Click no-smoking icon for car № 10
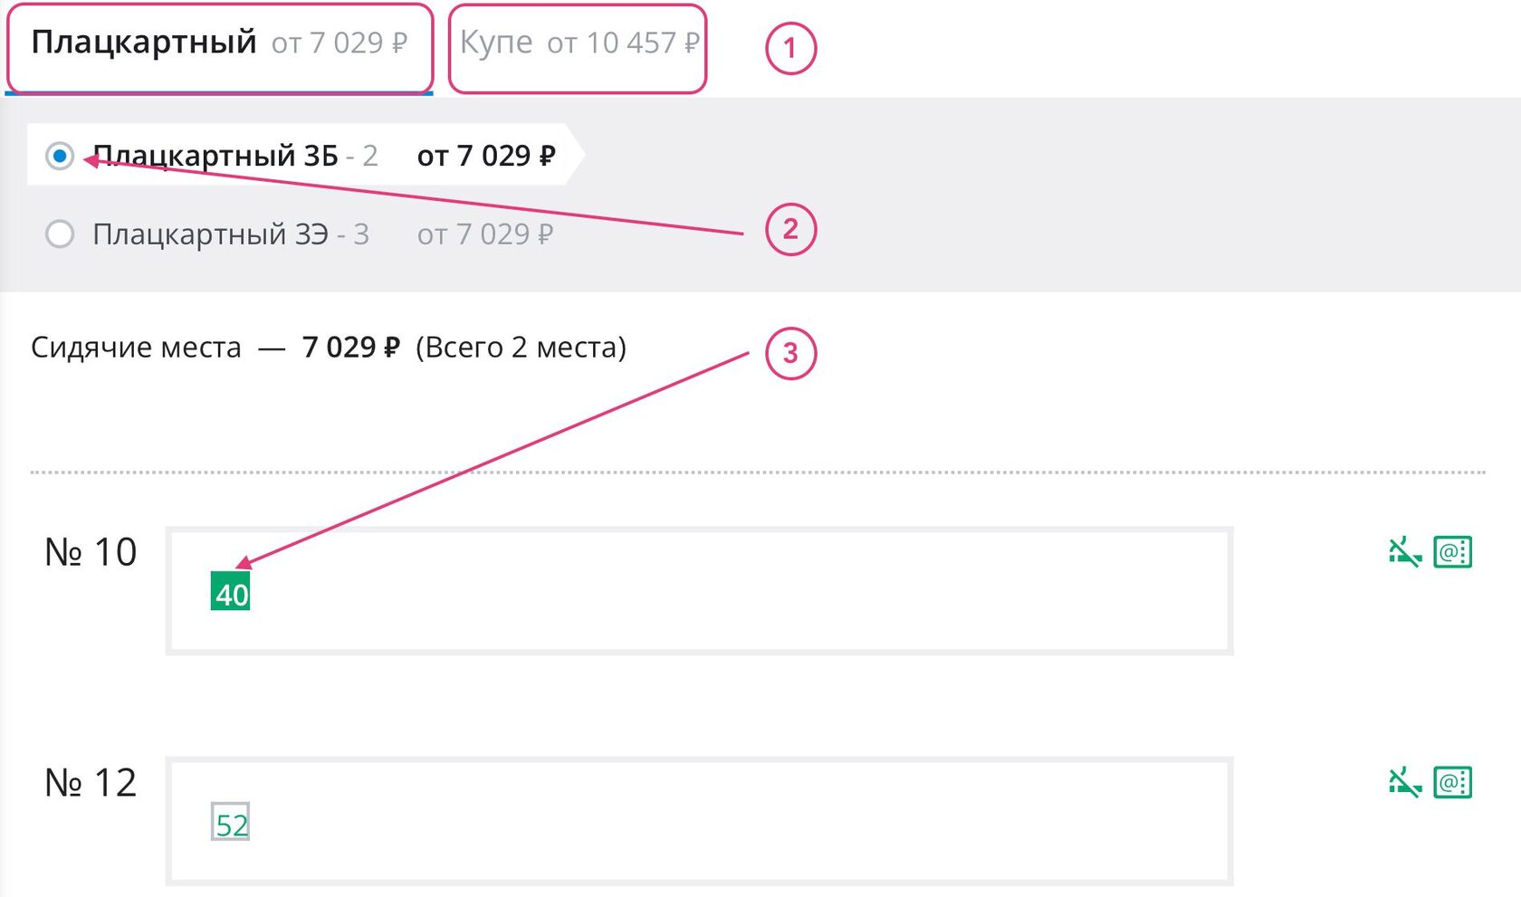This screenshot has width=1521, height=897. point(1404,551)
